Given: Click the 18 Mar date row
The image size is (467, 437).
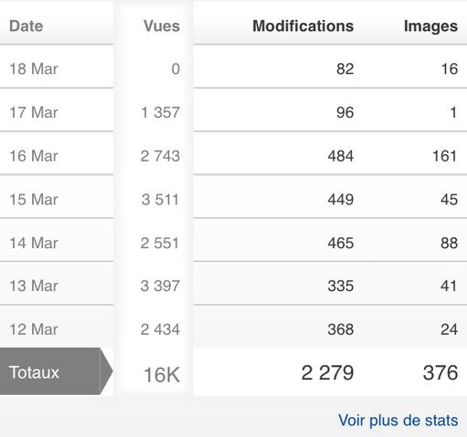Looking at the screenshot, I should coord(57,67).
